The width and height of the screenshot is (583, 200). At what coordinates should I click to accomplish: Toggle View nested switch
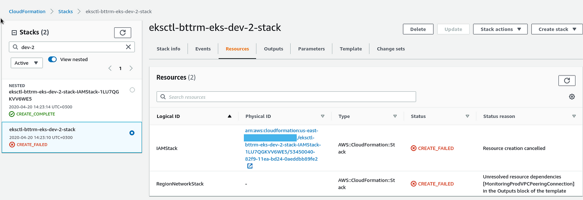pos(52,59)
